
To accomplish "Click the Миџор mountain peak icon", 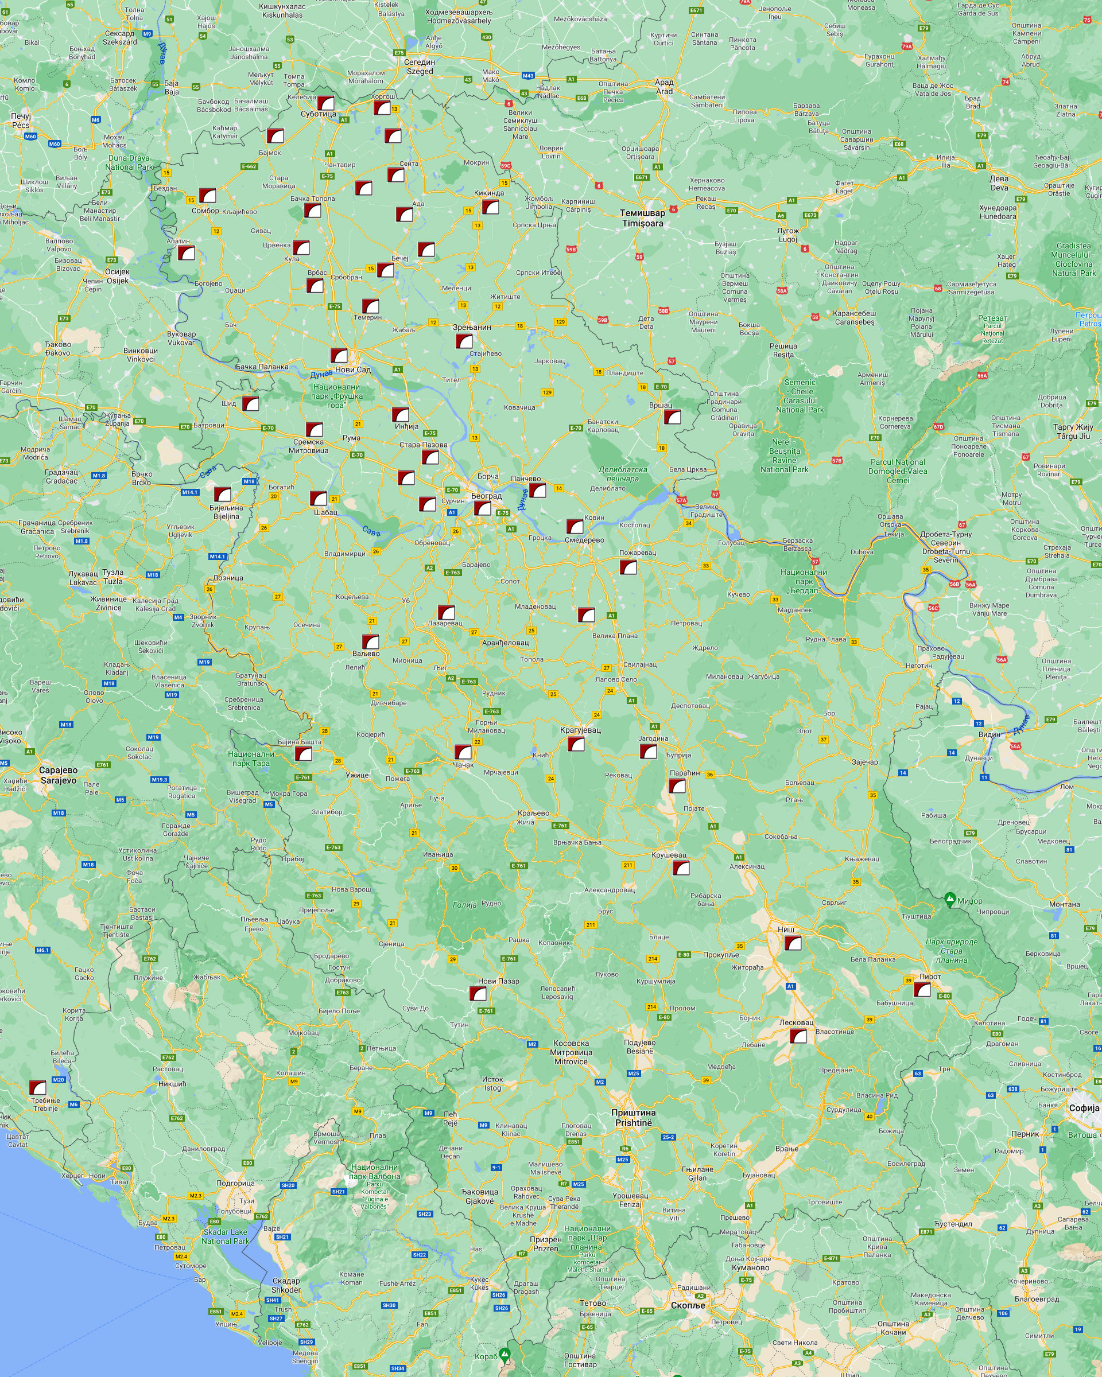I will tap(950, 899).
